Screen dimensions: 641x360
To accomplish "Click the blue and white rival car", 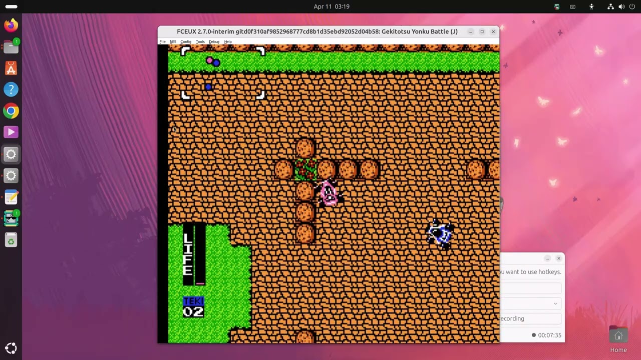I will point(441,234).
